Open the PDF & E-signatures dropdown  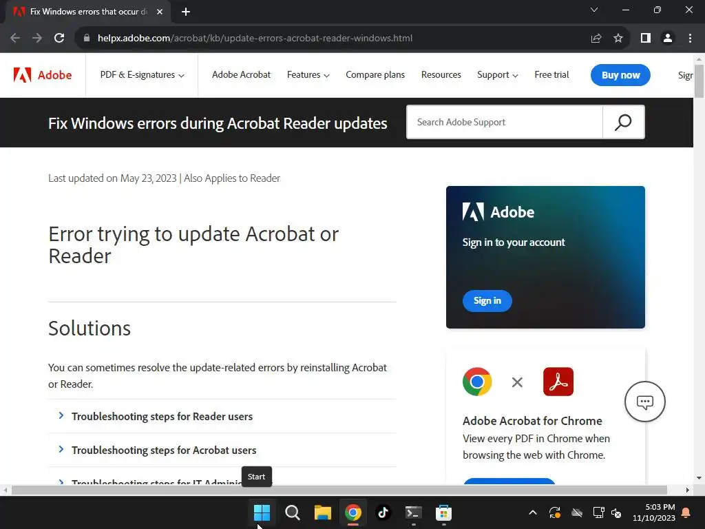(x=142, y=74)
